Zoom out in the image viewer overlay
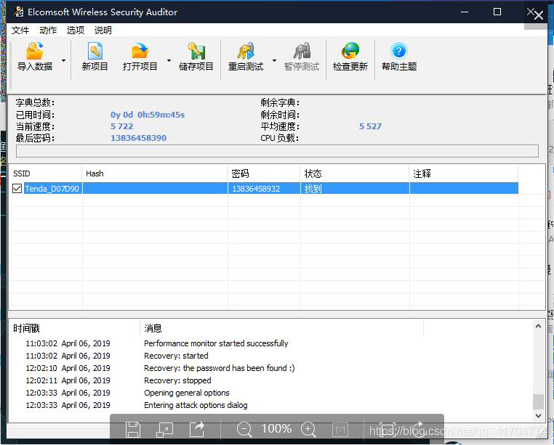 (x=244, y=430)
